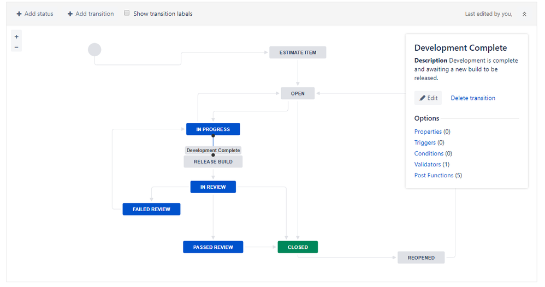
Task: Open the Triggers option
Action: 425,142
